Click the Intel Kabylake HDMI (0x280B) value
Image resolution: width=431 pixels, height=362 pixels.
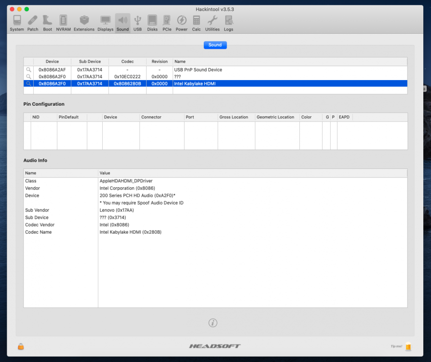[x=130, y=232]
